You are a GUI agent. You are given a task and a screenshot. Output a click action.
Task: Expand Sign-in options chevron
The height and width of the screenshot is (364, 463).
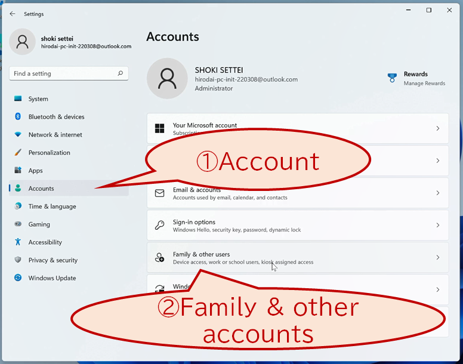pyautogui.click(x=438, y=225)
